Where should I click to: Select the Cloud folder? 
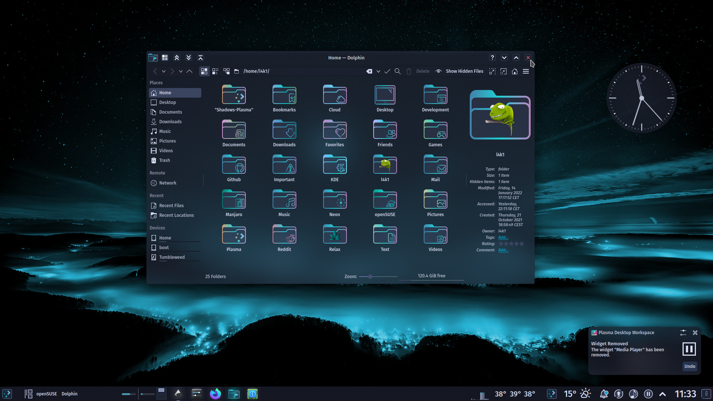click(335, 99)
